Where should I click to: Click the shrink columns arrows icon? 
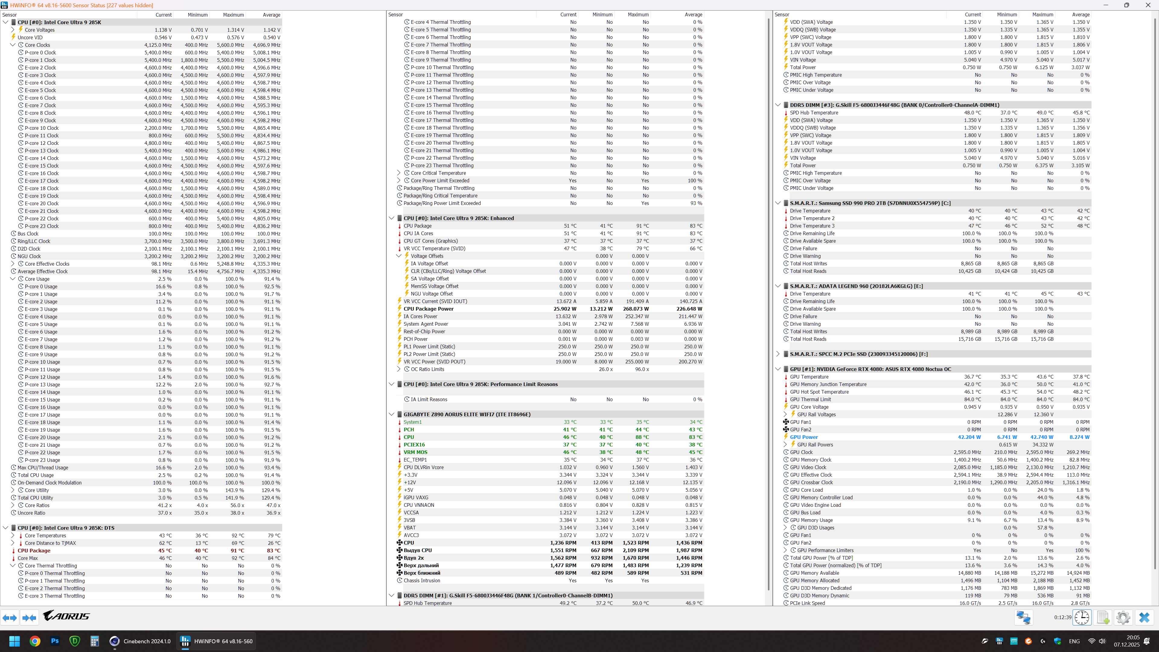29,618
